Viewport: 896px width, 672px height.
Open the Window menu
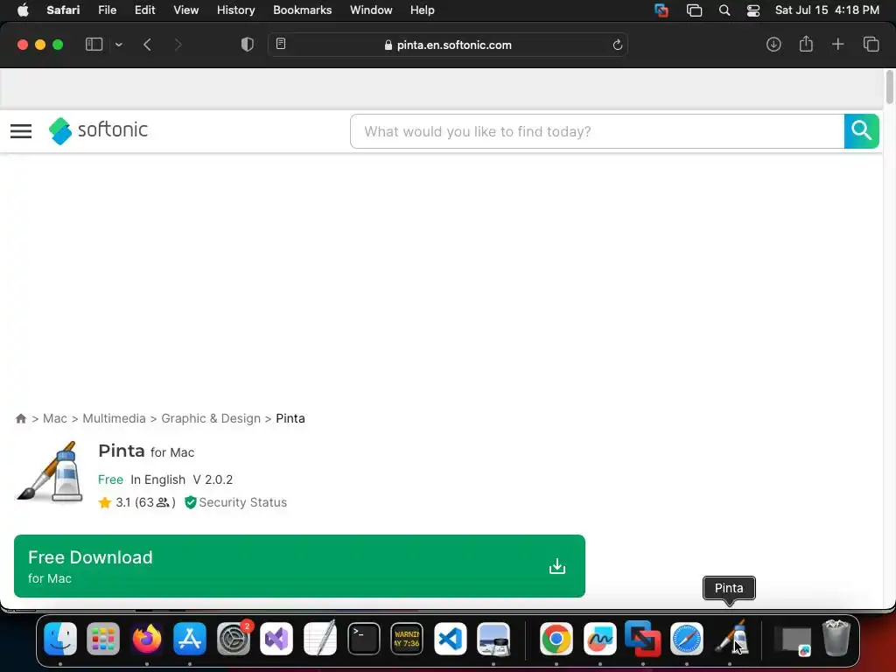click(371, 10)
